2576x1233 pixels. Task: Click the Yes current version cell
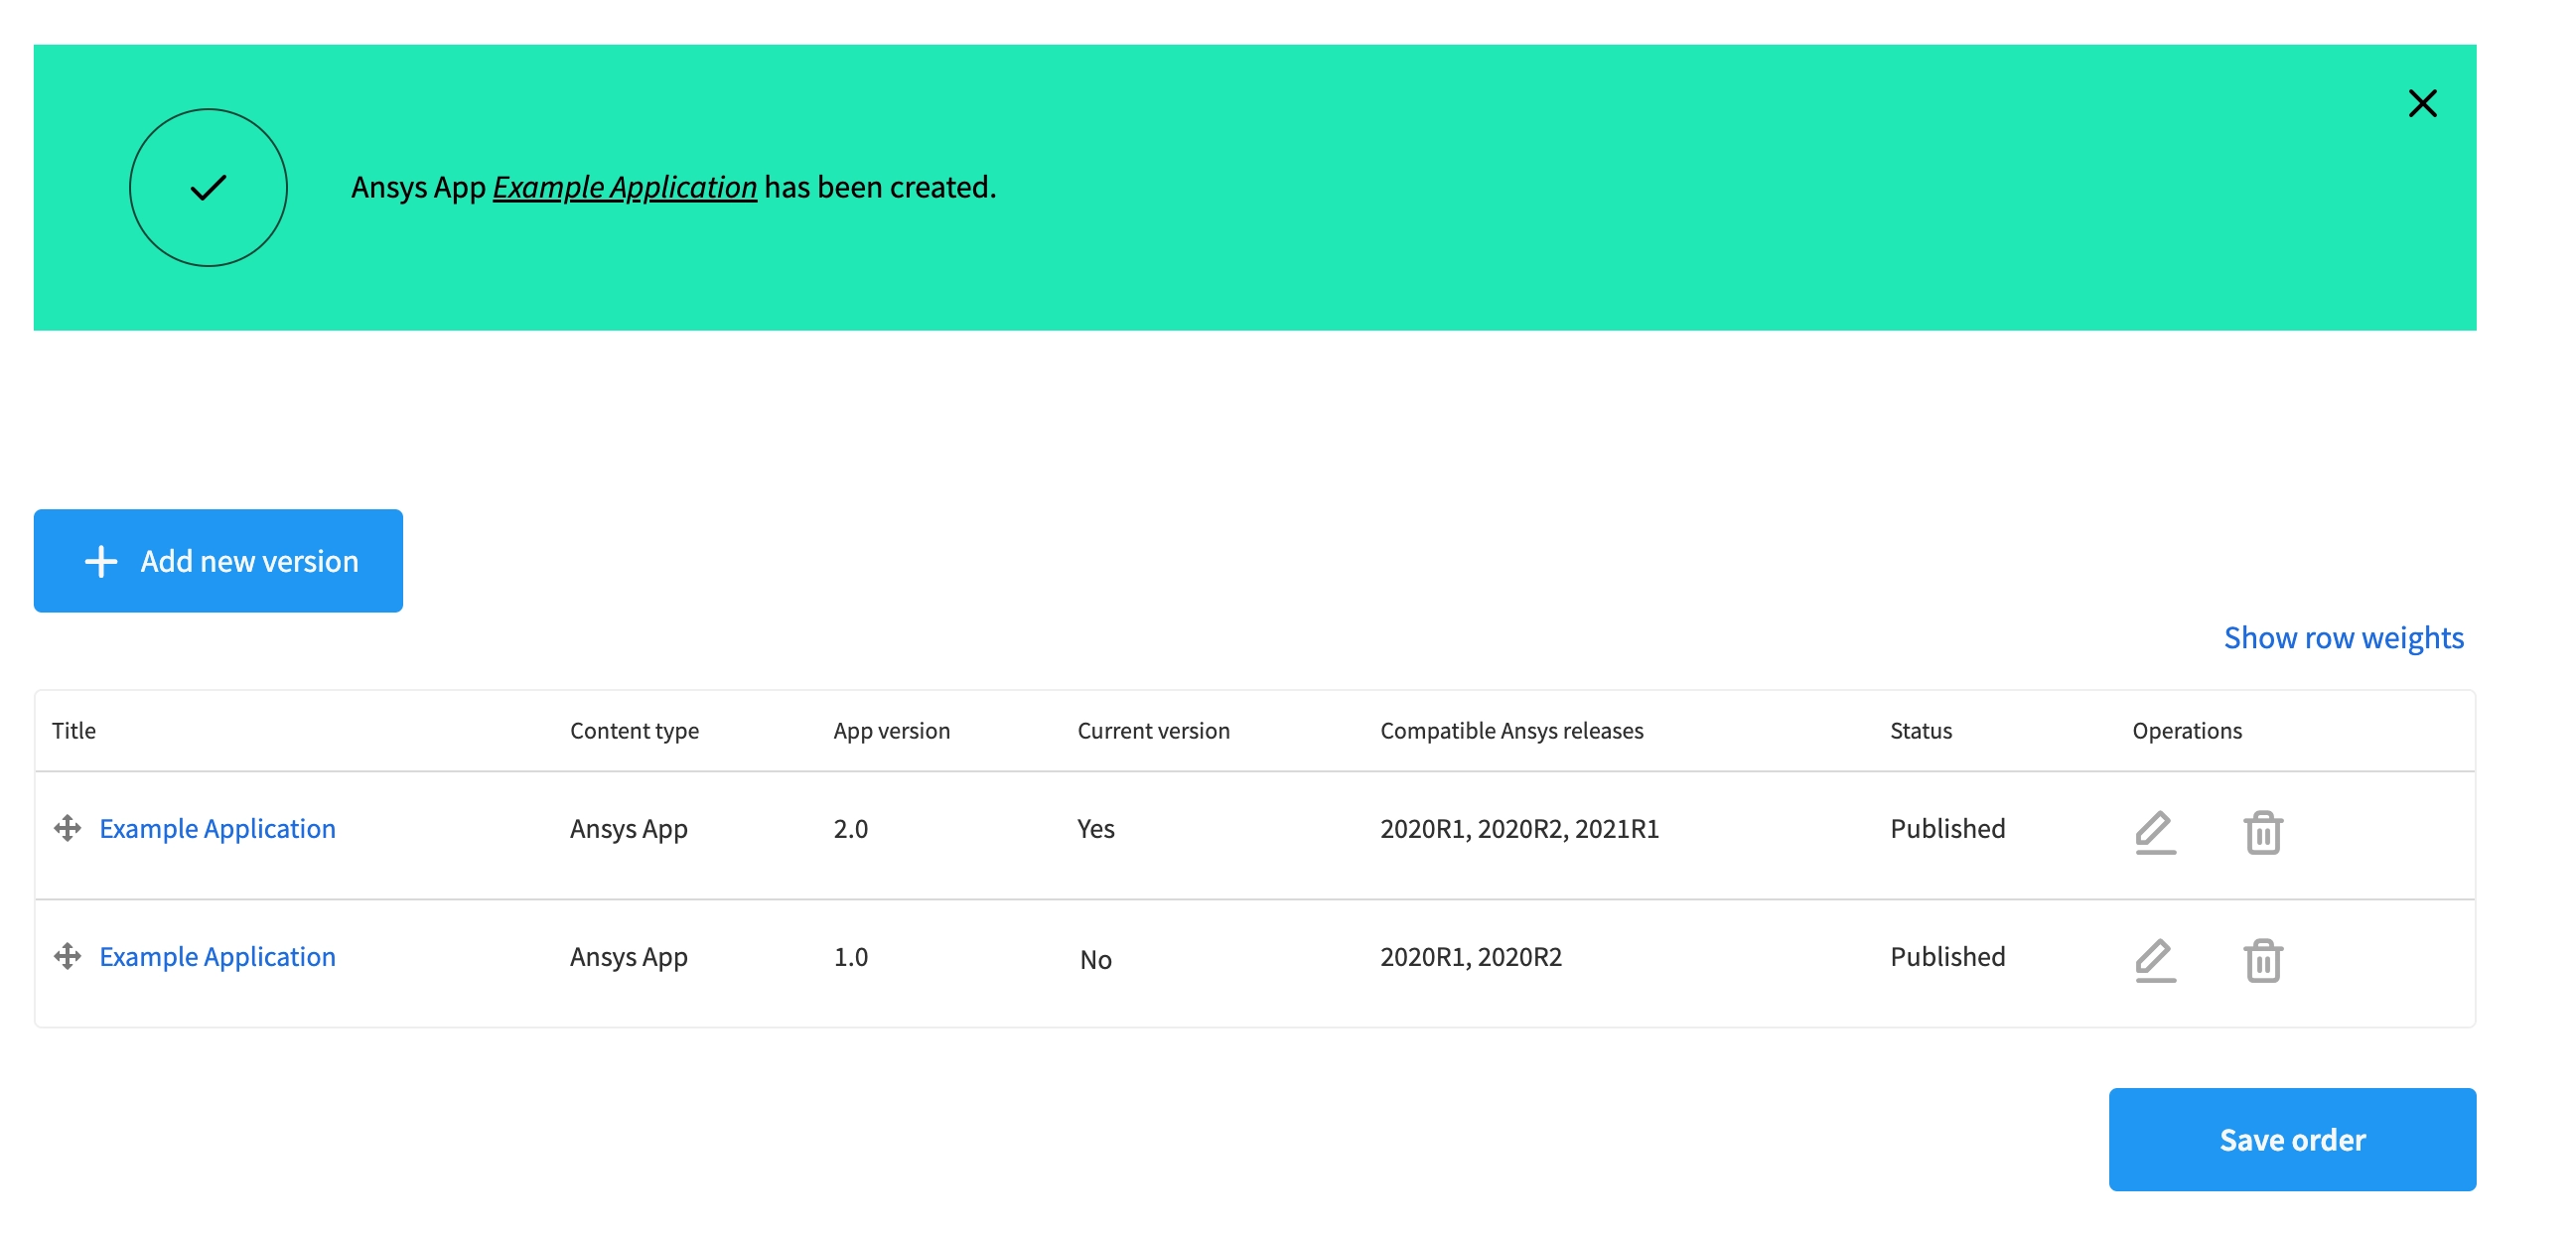point(1095,828)
